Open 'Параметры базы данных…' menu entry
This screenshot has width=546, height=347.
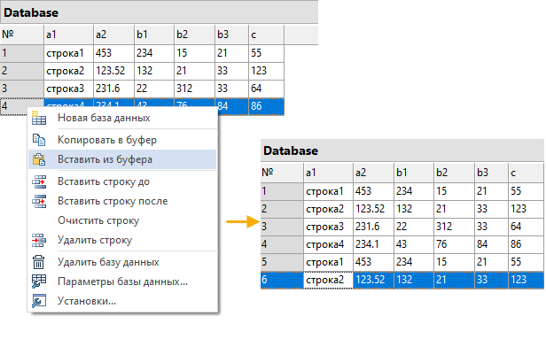tap(122, 281)
